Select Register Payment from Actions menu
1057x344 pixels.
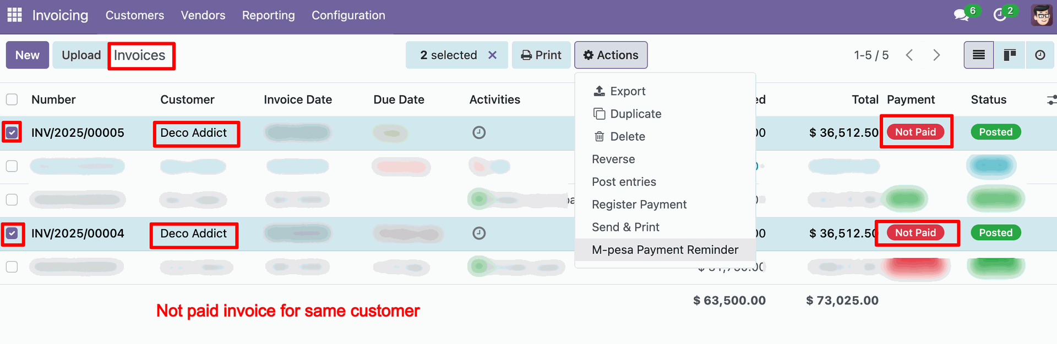click(x=639, y=204)
